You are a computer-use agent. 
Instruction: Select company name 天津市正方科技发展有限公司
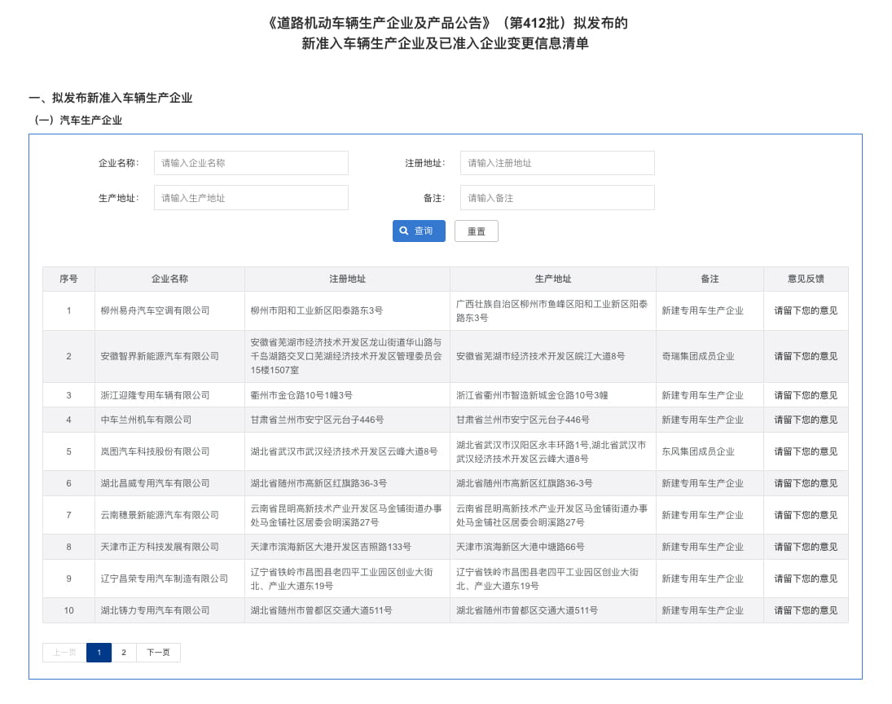click(160, 547)
